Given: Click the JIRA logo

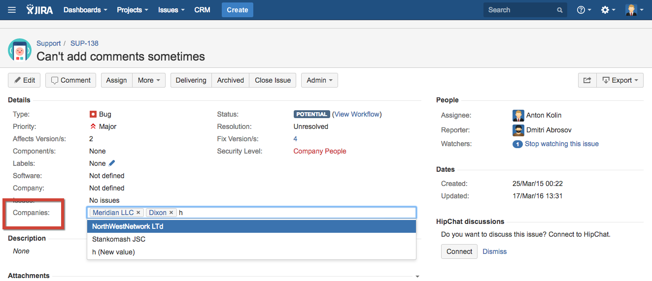Looking at the screenshot, I should [39, 10].
